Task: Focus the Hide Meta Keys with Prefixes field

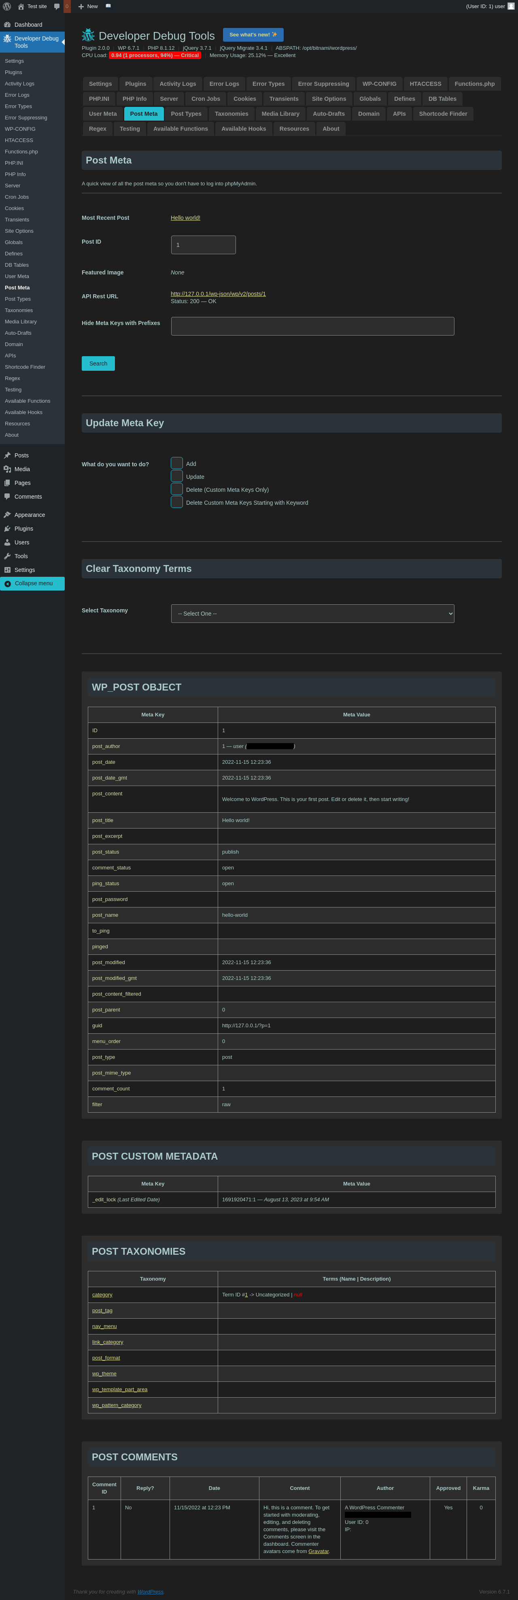Action: point(312,326)
